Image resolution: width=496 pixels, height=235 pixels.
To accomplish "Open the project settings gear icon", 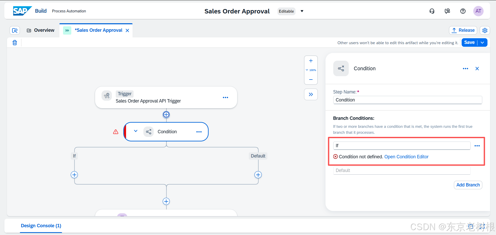I will (485, 30).
